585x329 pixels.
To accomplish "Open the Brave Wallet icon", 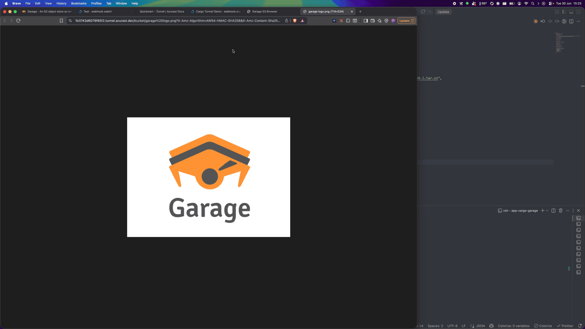I will click(x=373, y=20).
